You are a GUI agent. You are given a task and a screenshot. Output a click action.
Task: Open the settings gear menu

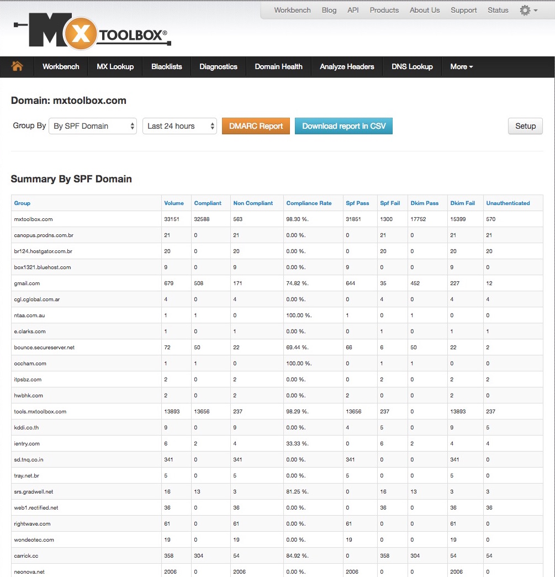526,10
